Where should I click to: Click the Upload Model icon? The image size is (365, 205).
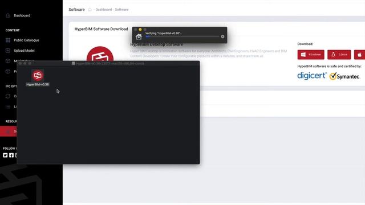coord(8,51)
